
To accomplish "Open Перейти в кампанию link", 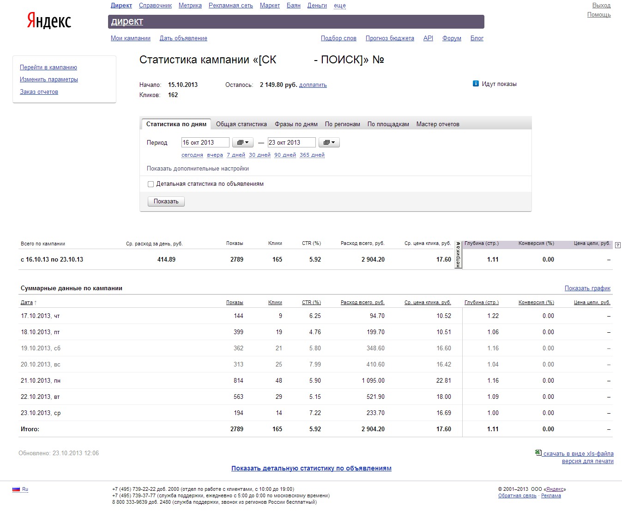I will click(x=48, y=67).
